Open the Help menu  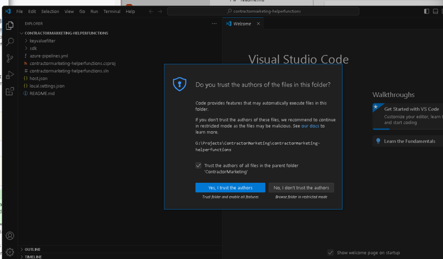(130, 12)
